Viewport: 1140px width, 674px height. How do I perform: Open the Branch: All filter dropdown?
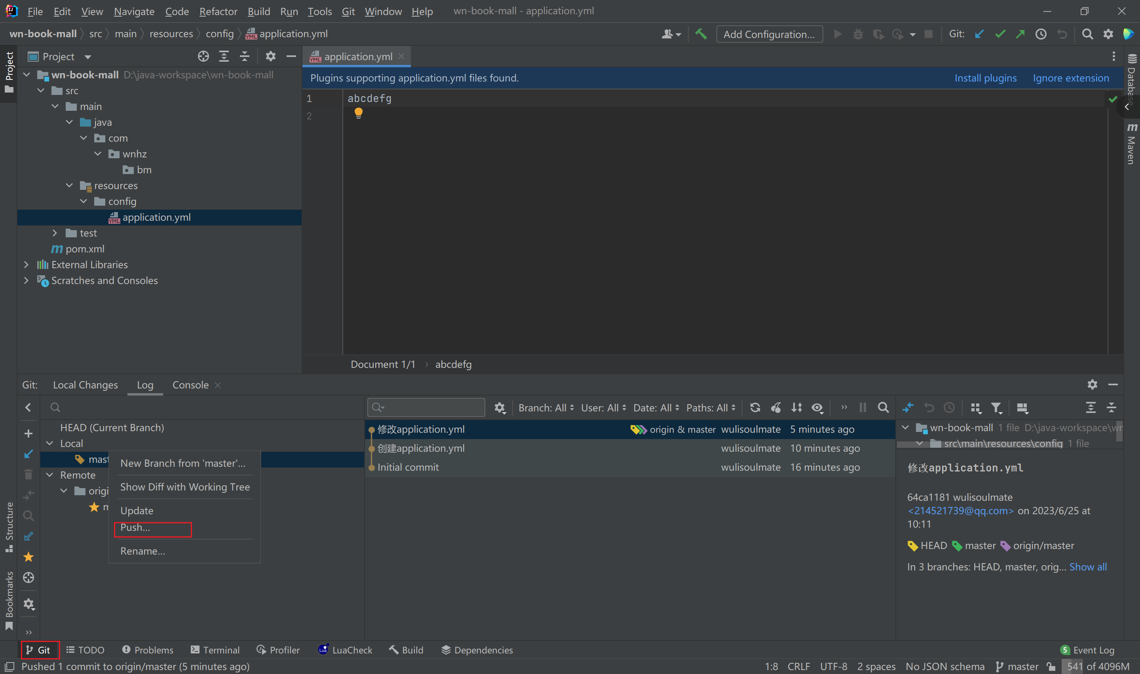point(546,407)
